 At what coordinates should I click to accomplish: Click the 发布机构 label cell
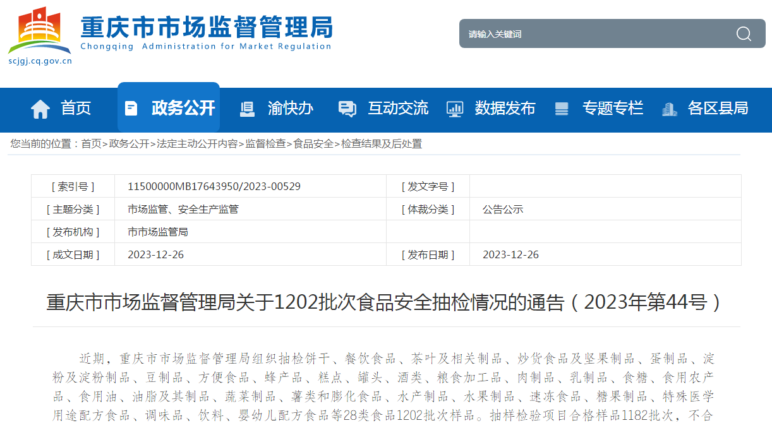[x=73, y=232]
